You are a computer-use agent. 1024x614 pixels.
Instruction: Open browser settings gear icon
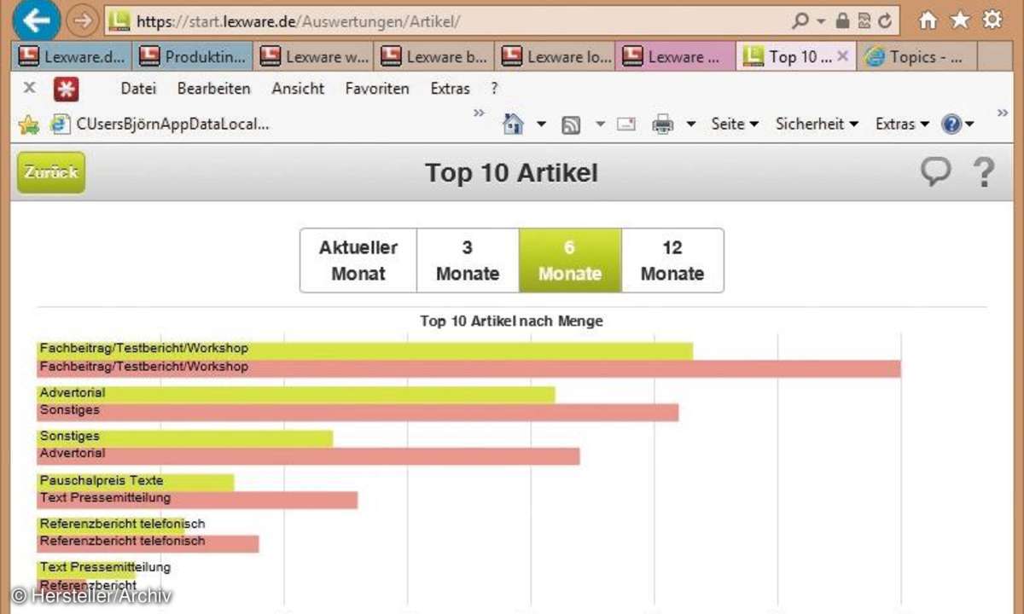click(992, 20)
